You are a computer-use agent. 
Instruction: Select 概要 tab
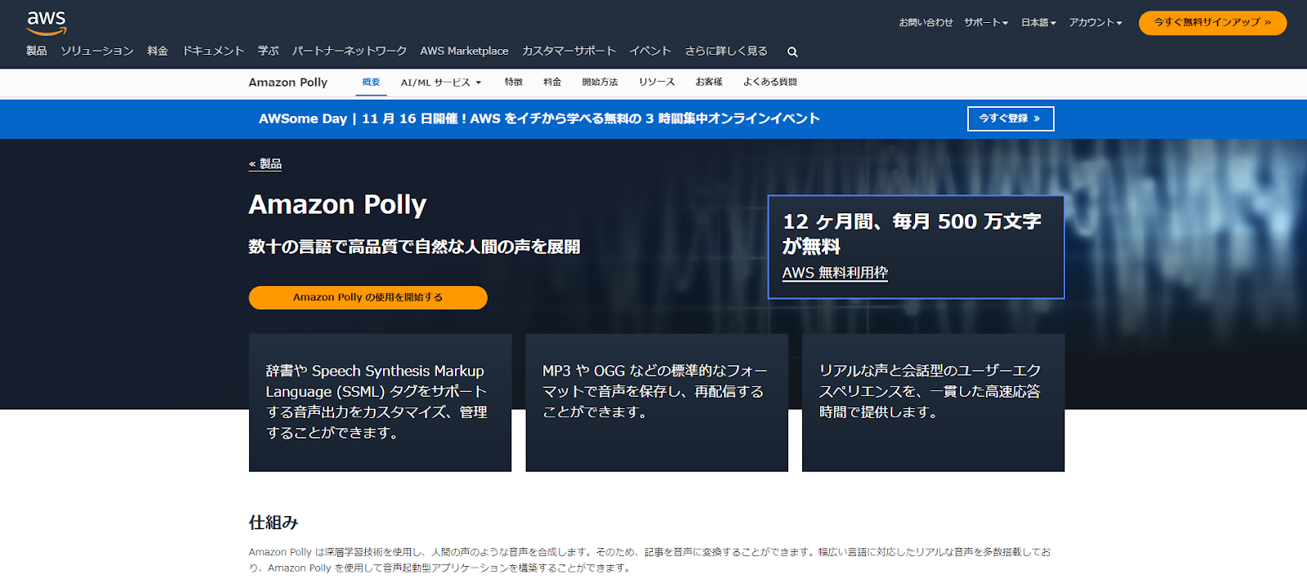point(371,82)
